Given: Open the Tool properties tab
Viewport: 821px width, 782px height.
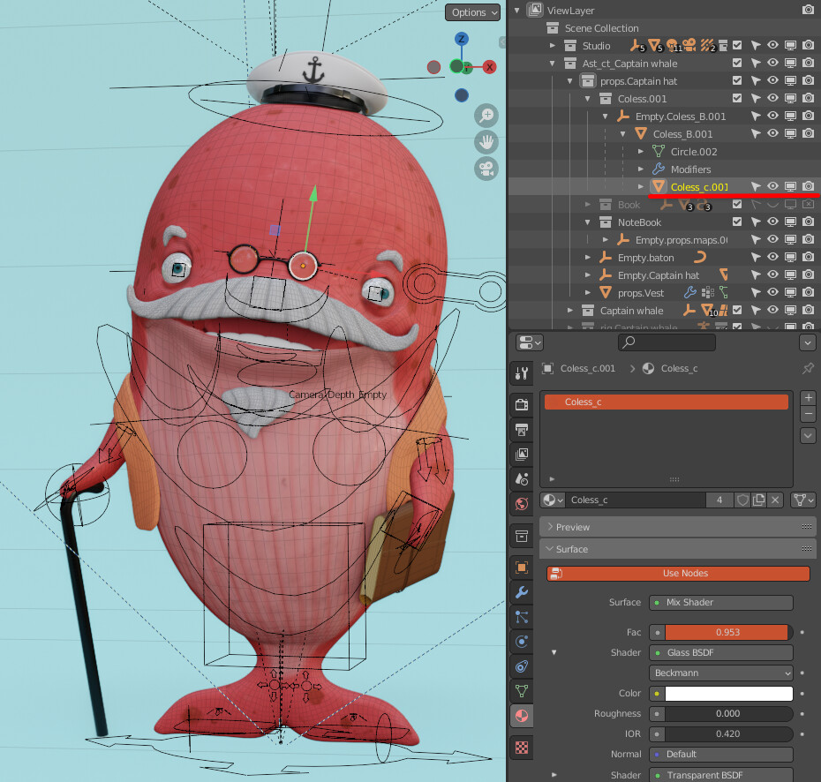Looking at the screenshot, I should click(522, 373).
